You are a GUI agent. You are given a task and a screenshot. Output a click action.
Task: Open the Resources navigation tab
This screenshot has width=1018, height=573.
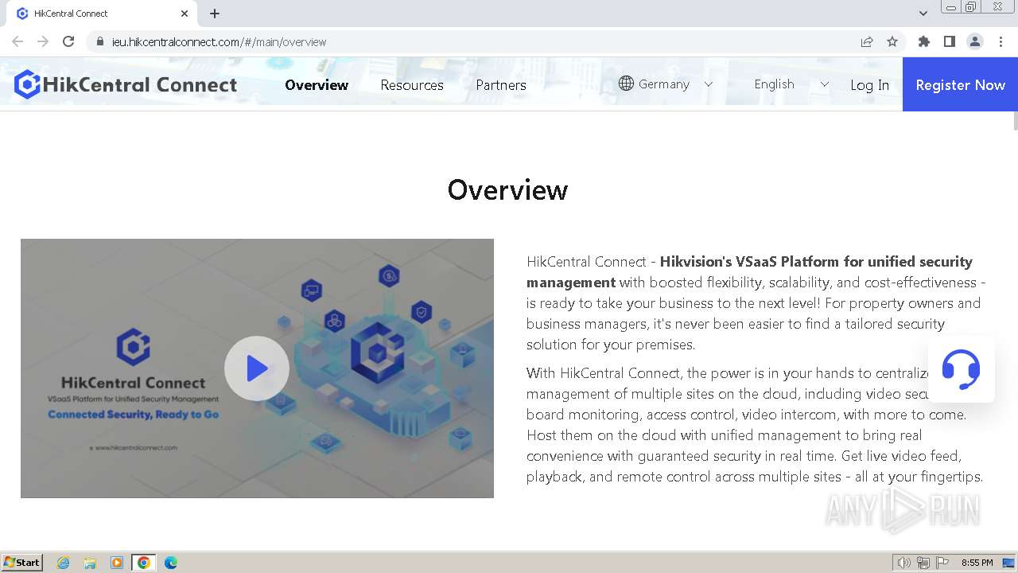[x=412, y=85]
